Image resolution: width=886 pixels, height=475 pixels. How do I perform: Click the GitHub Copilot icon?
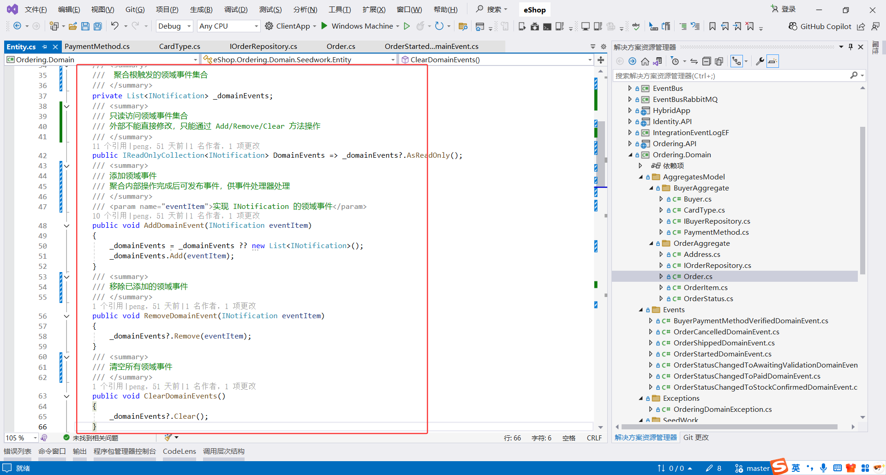[x=793, y=26]
